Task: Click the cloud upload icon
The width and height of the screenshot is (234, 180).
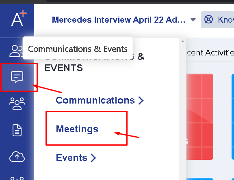Action: 17,157
